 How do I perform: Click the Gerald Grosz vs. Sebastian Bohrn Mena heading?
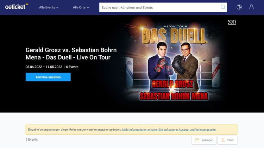tap(71, 54)
